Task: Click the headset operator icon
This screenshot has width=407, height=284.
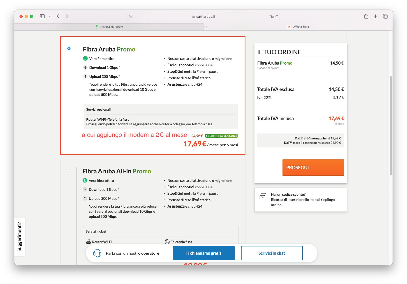Action: click(x=97, y=253)
